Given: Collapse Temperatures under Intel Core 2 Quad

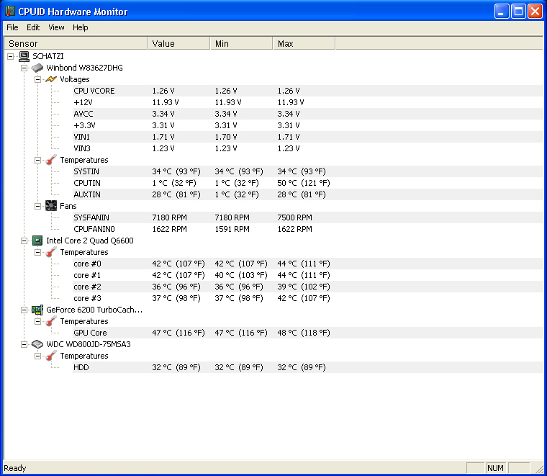Looking at the screenshot, I should coord(37,252).
